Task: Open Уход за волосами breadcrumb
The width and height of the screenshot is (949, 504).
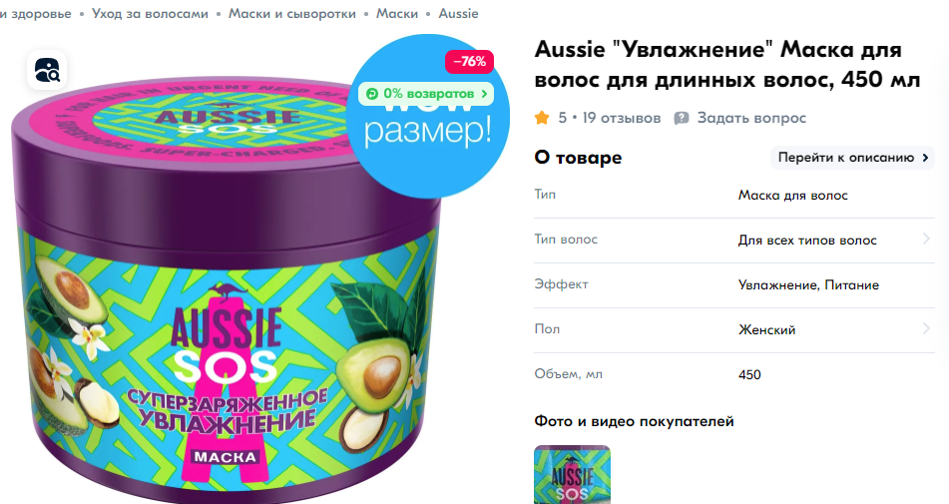Action: pos(150,13)
